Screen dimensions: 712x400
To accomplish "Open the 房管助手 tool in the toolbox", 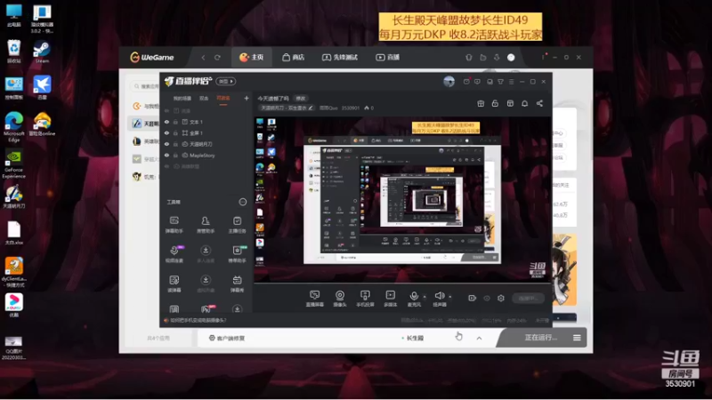I will pos(206,225).
